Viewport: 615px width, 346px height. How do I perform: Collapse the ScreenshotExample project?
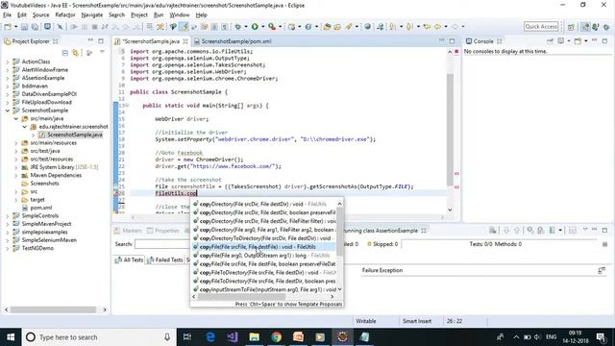coord(7,111)
